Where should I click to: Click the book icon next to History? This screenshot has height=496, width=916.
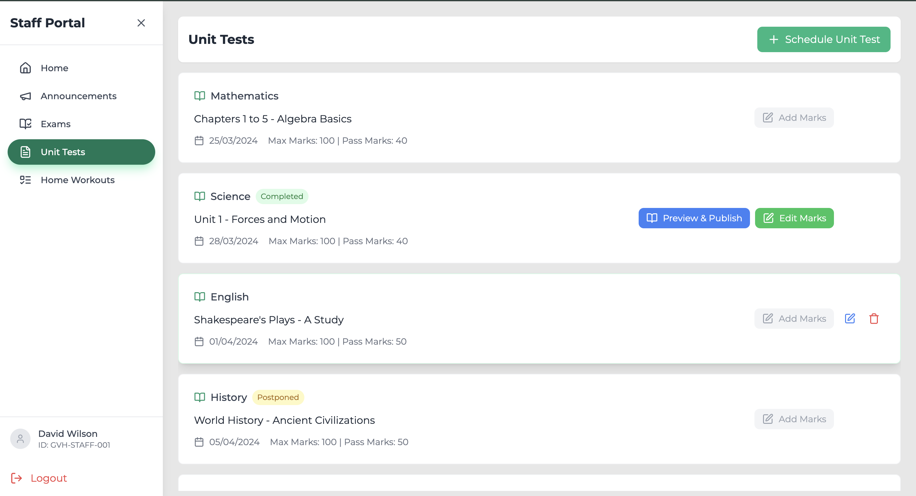pos(199,397)
